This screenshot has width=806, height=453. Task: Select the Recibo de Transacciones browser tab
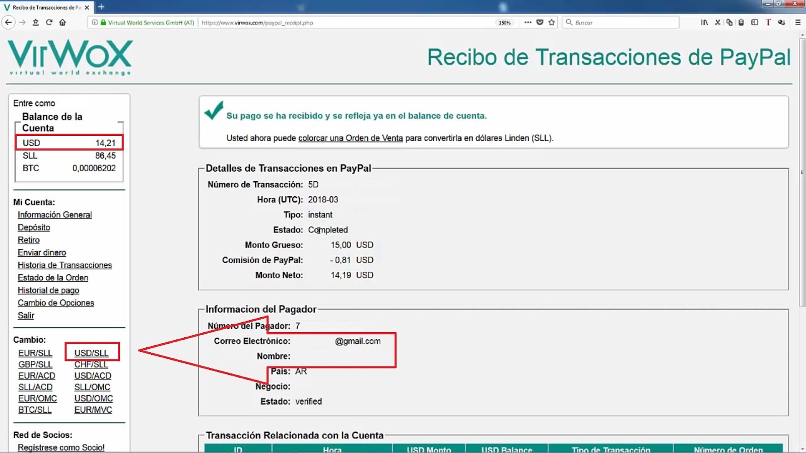(46, 8)
